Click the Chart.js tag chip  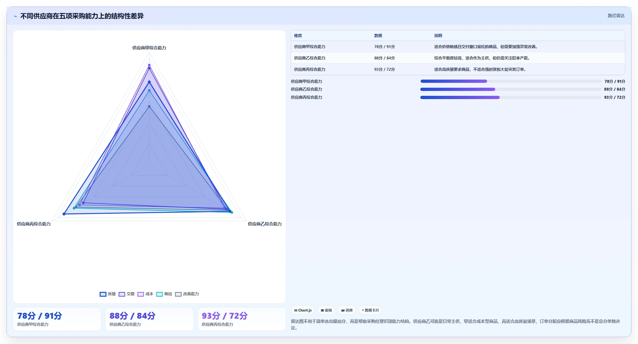[303, 310]
